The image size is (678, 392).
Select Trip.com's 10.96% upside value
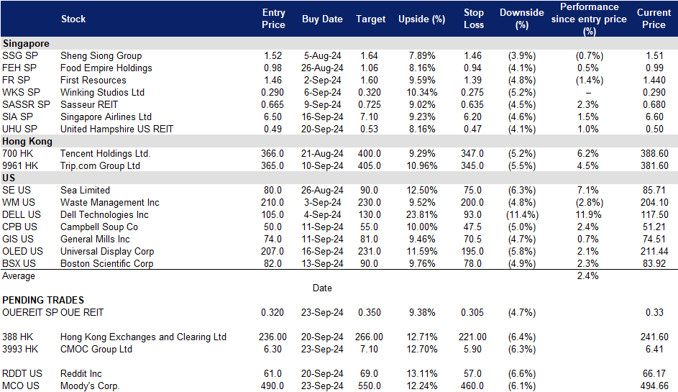tap(421, 165)
